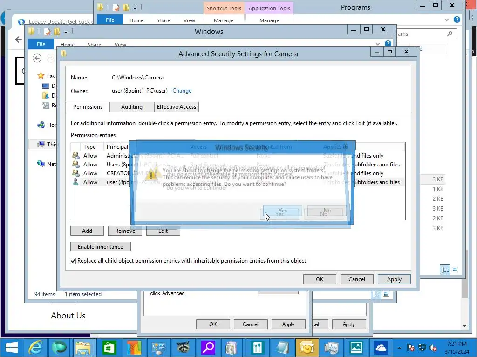Click the help icon in Windows window
This screenshot has width=477, height=357.
click(x=388, y=44)
